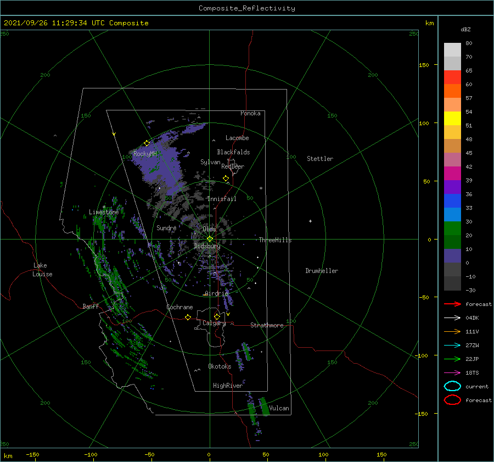Image resolution: width=494 pixels, height=462 pixels.
Task: Click the -150 tick on bottom axis
Action: (x=32, y=454)
